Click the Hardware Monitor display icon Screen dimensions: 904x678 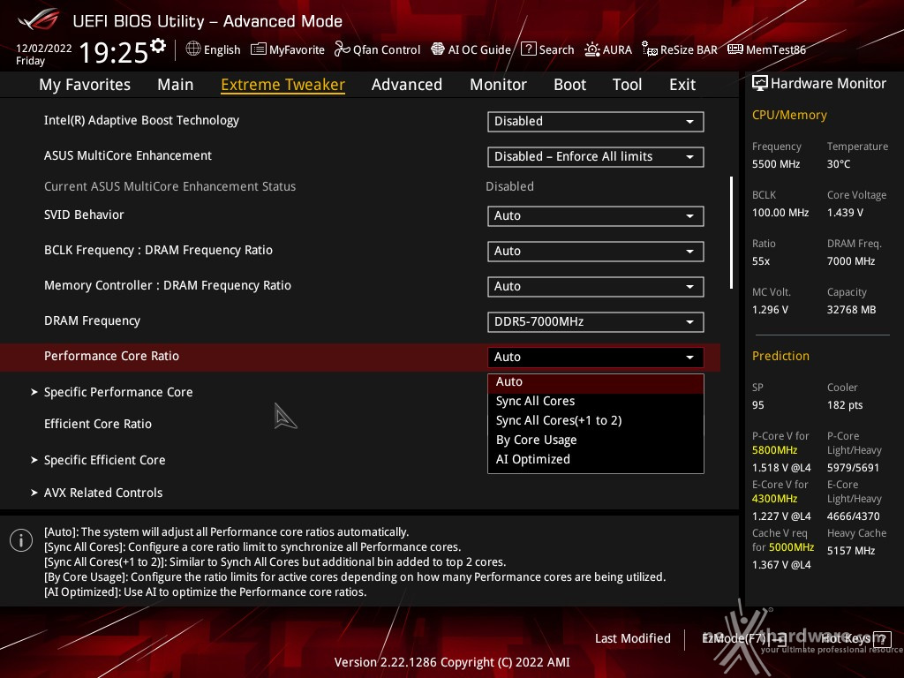(760, 84)
